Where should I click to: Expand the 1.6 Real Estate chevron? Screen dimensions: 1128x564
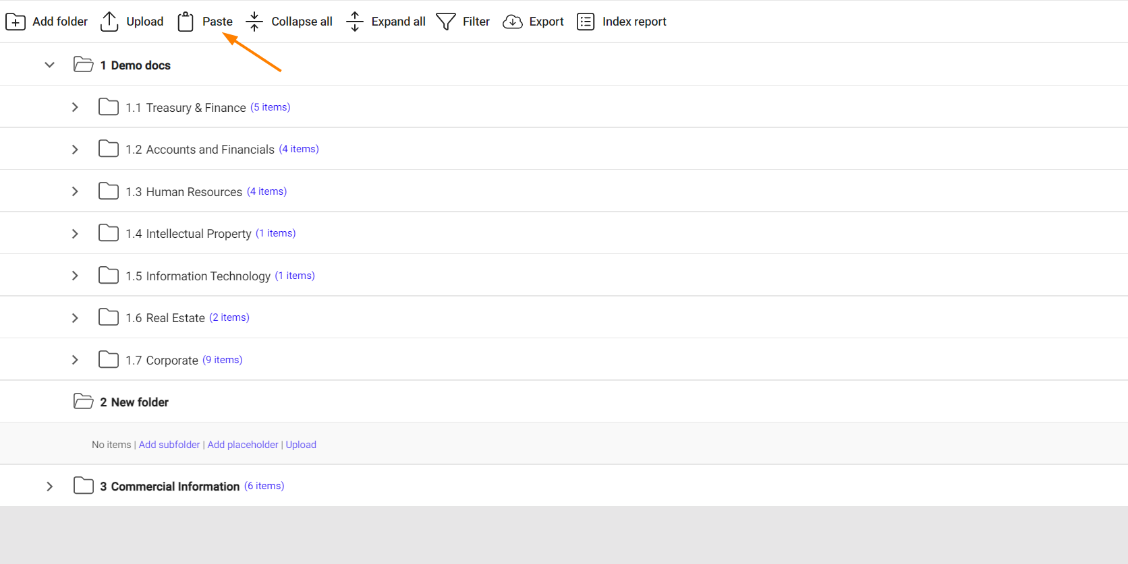(75, 317)
